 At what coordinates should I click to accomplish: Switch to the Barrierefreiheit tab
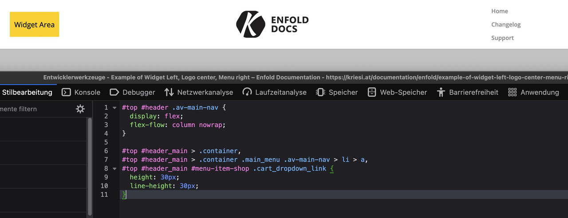pyautogui.click(x=467, y=92)
